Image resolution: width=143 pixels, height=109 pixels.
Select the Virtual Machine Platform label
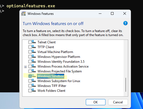55,52
